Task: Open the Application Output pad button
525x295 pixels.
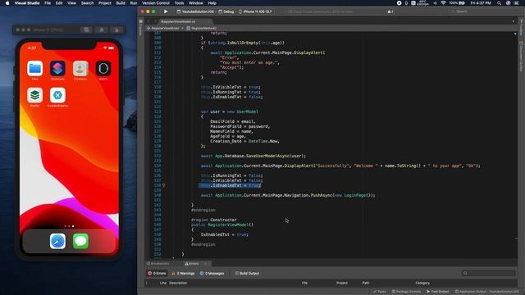Action: (x=486, y=292)
